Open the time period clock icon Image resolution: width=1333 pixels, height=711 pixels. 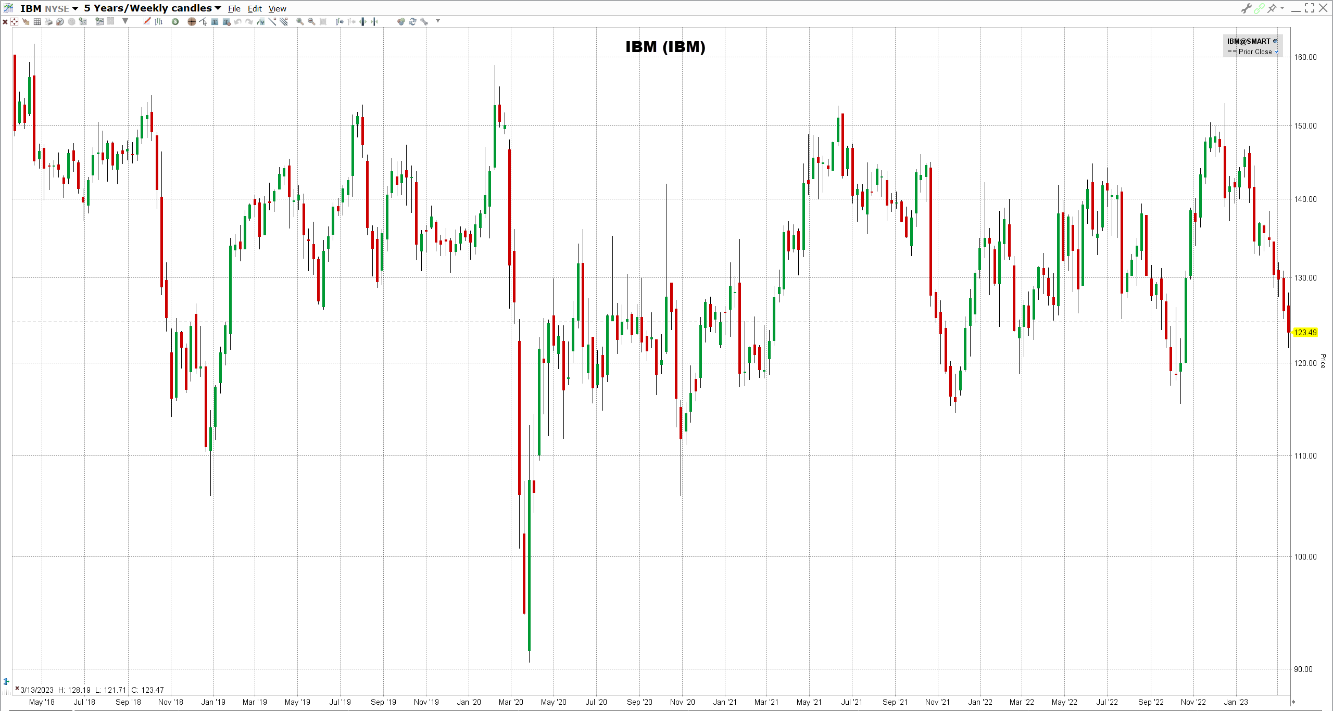coord(60,21)
